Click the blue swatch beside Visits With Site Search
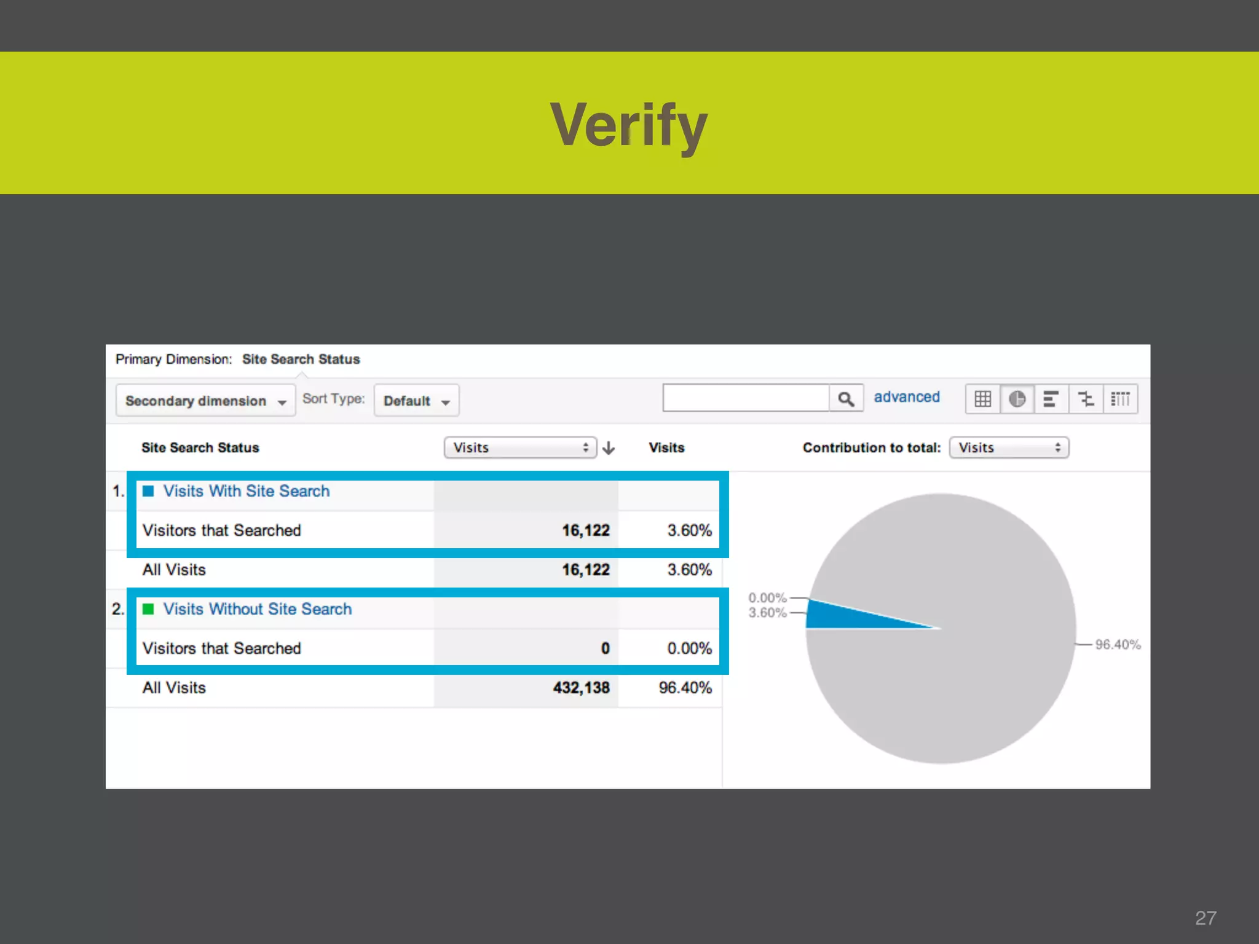The width and height of the screenshot is (1259, 944). click(x=148, y=491)
